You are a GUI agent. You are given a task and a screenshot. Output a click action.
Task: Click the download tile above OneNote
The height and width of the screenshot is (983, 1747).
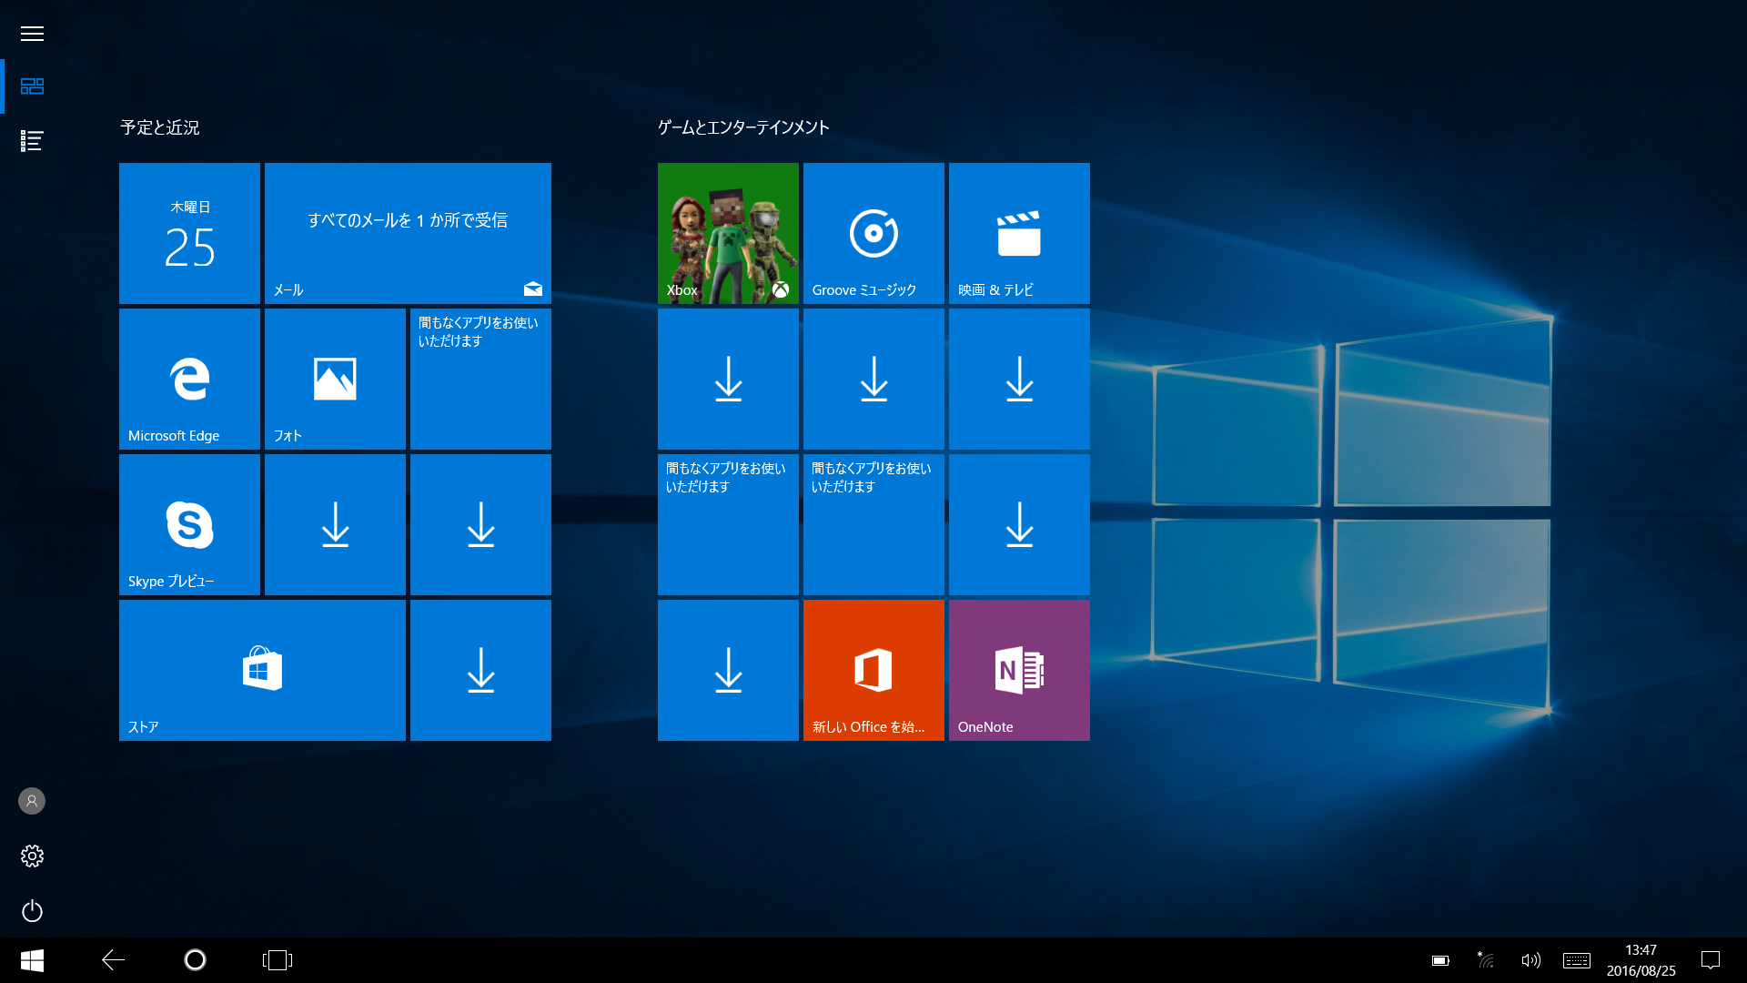click(x=1019, y=524)
